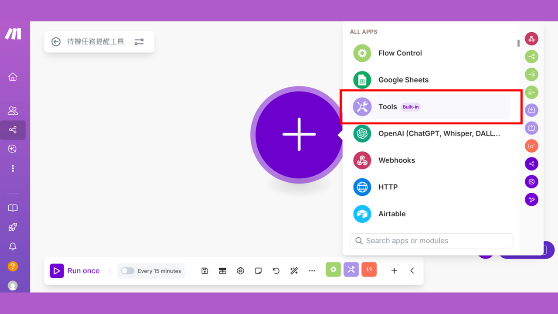This screenshot has height=314, width=558.
Task: Click the scenario name 待辦任務提醒工具
Action: tap(95, 42)
